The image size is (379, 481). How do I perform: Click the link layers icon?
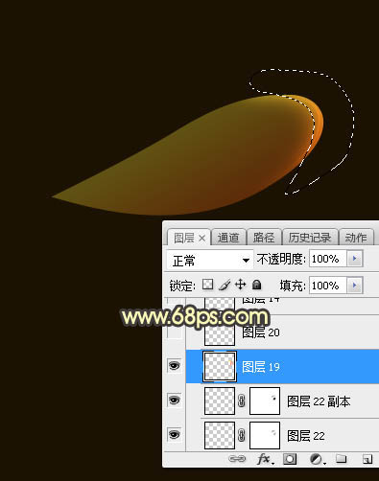[x=237, y=459]
